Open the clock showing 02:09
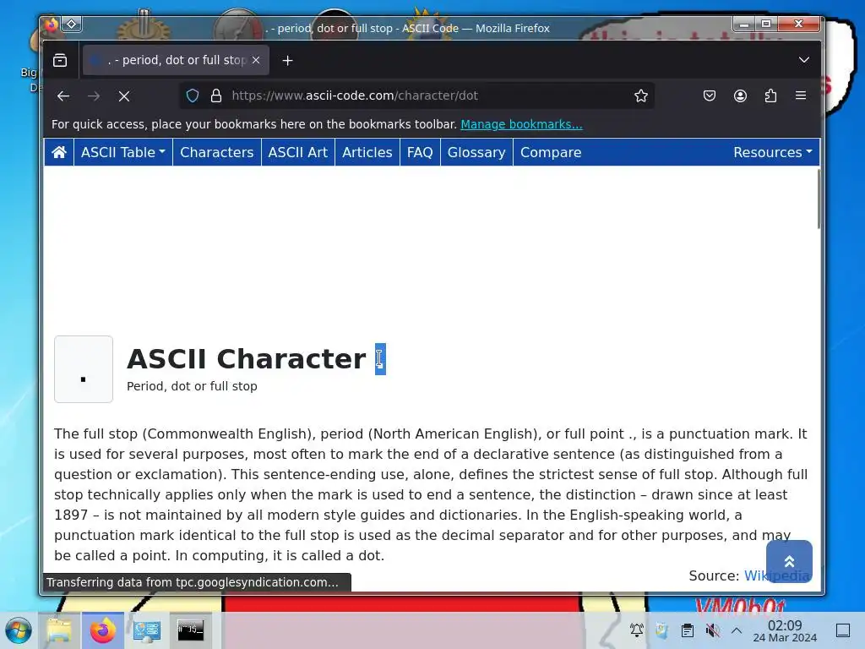 tap(785, 630)
